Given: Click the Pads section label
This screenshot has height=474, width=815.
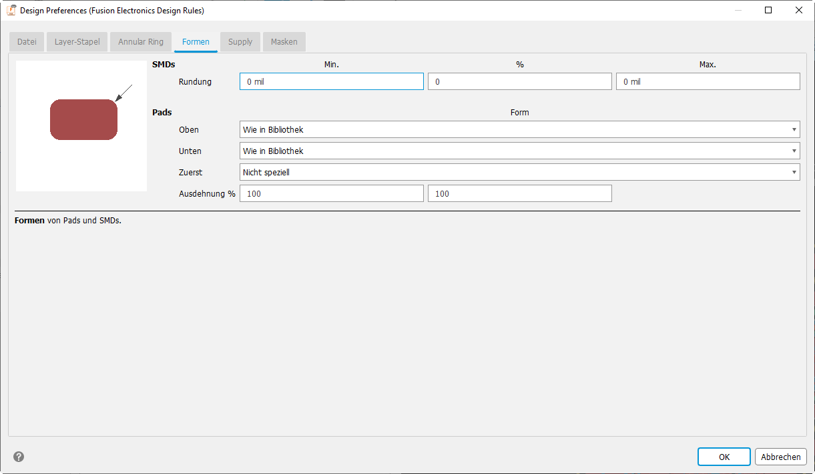Looking at the screenshot, I should (162, 113).
